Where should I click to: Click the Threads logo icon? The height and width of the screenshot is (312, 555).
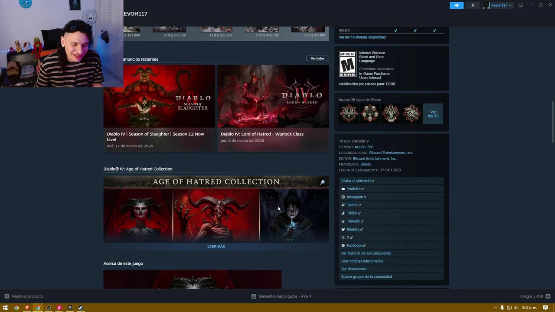pos(343,221)
